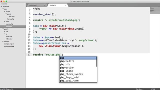
Task: Click the '<?php' opening tag
Action: pos(37,9)
